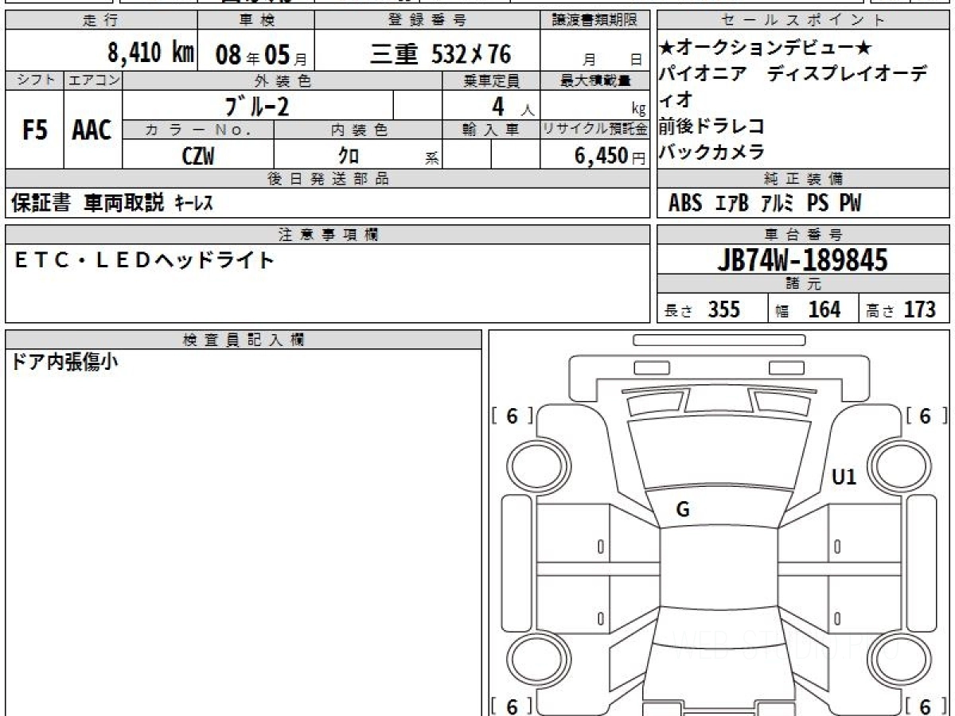Select the shift value F5
This screenshot has width=955, height=716.
(x=34, y=130)
